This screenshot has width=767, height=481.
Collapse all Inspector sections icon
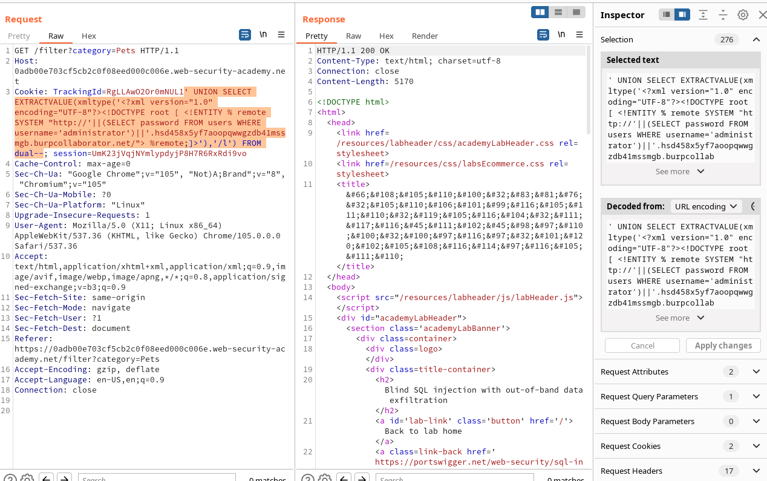pyautogui.click(x=723, y=15)
